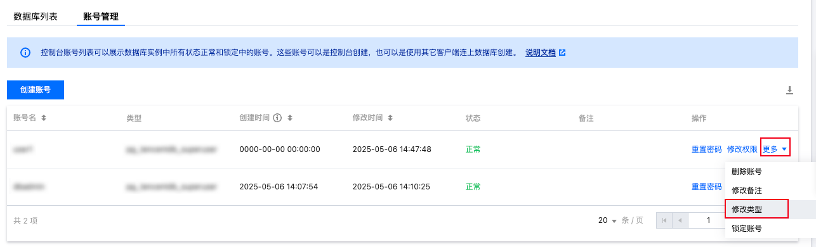Go to previous page pagination arrow
Screen dimensions: 816x247
point(680,220)
